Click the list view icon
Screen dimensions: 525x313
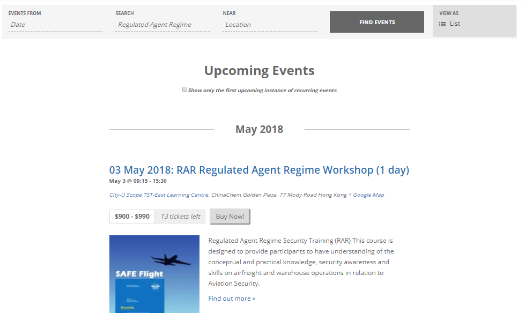(442, 24)
